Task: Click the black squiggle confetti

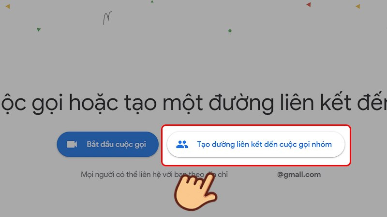Action: pos(107,18)
